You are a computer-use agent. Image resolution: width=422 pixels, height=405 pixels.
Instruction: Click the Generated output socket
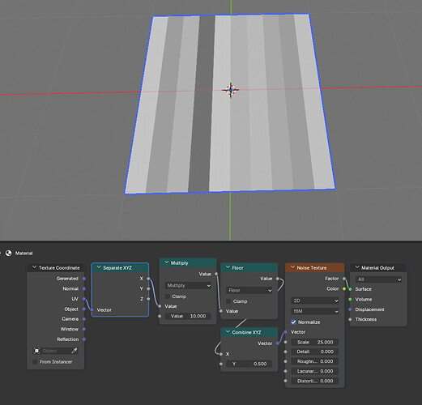coord(84,279)
